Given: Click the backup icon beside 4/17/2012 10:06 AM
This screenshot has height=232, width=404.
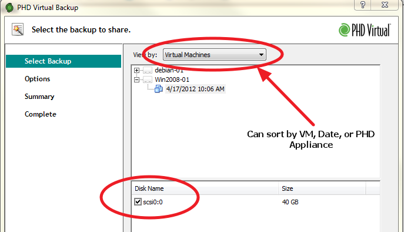Looking at the screenshot, I should [x=158, y=89].
